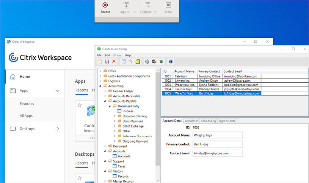309x183 pixels.
Task: Select the Accounts item in the tree
Action: 124,156
